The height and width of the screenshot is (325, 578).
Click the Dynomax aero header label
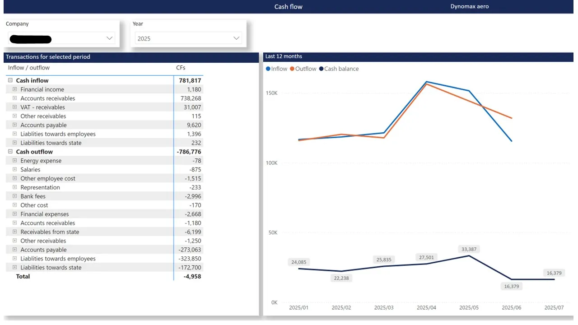click(x=469, y=6)
